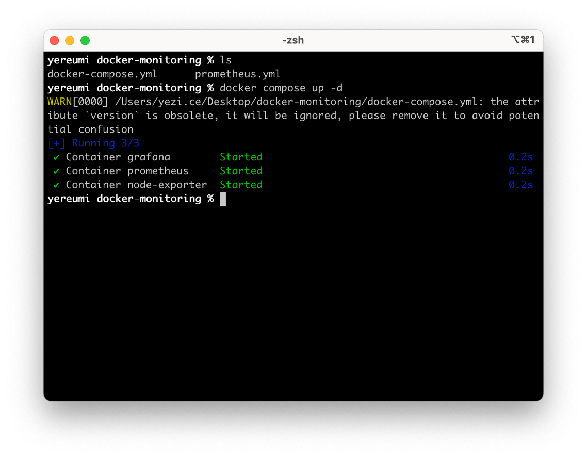Click the green checkmark beside Container grafana

[57, 157]
